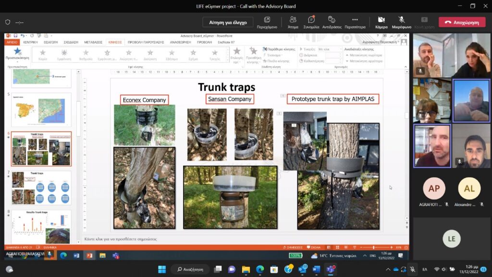
Task: Open Windows Start menu
Action: pos(162,269)
